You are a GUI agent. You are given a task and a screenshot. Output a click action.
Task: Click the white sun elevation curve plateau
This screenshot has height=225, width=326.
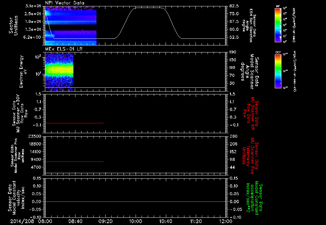coord(149,8)
